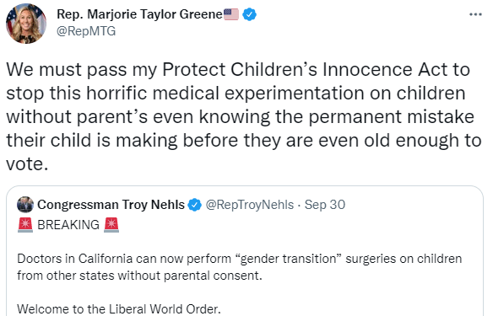The image size is (493, 316).
Task: Open the @RepMTG handle link
Action: coord(86,31)
